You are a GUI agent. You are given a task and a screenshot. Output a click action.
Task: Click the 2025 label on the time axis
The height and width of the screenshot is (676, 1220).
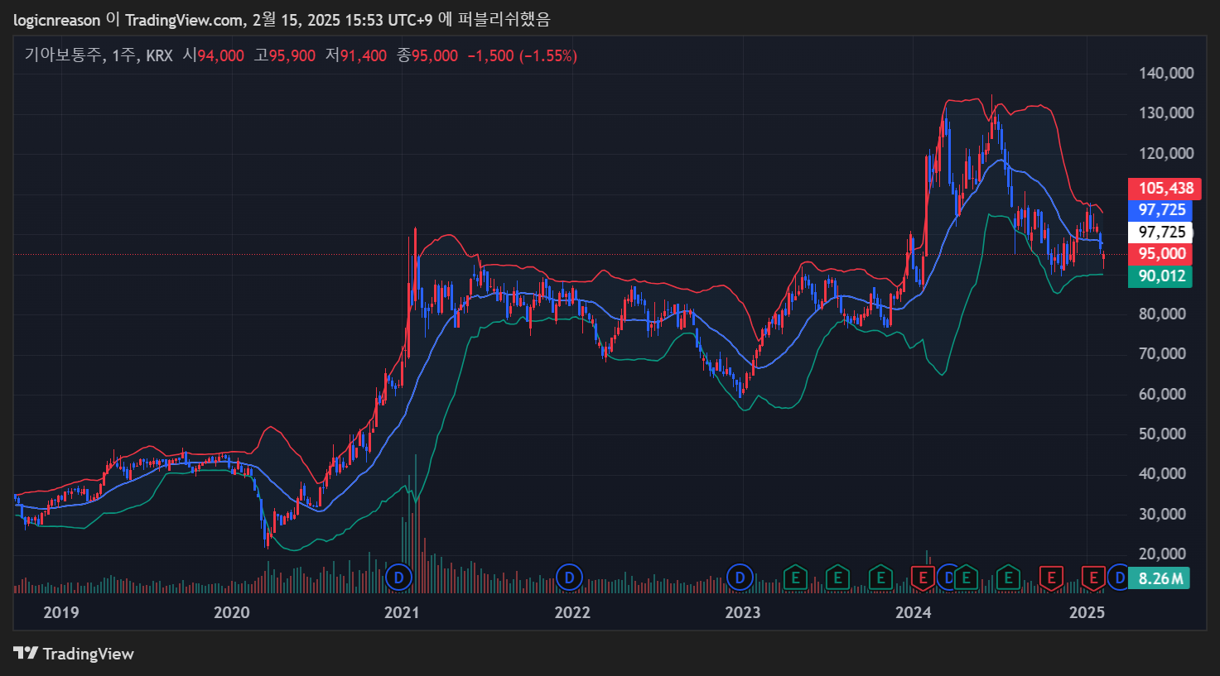pyautogui.click(x=1087, y=612)
